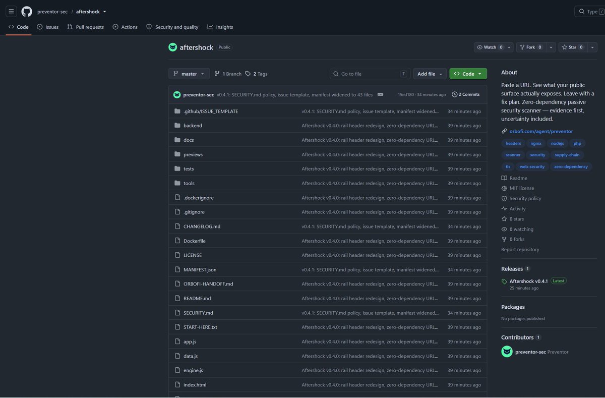Open the Security and quality tab
This screenshot has width=605, height=398.
[x=172, y=27]
